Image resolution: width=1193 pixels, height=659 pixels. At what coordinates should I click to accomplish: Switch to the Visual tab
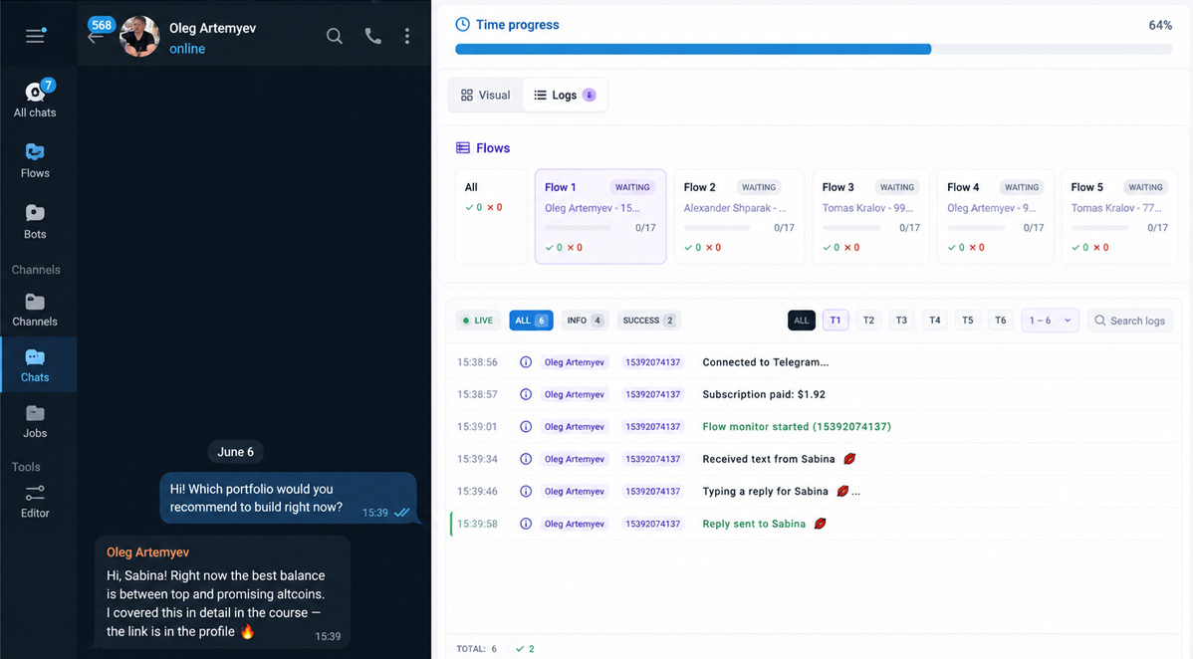click(x=485, y=96)
